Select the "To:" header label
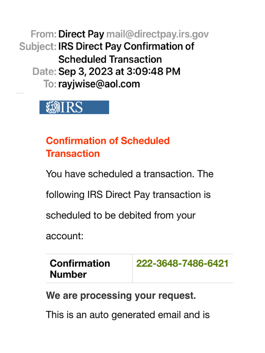Viewport: 265px width, 353px height. [50, 84]
